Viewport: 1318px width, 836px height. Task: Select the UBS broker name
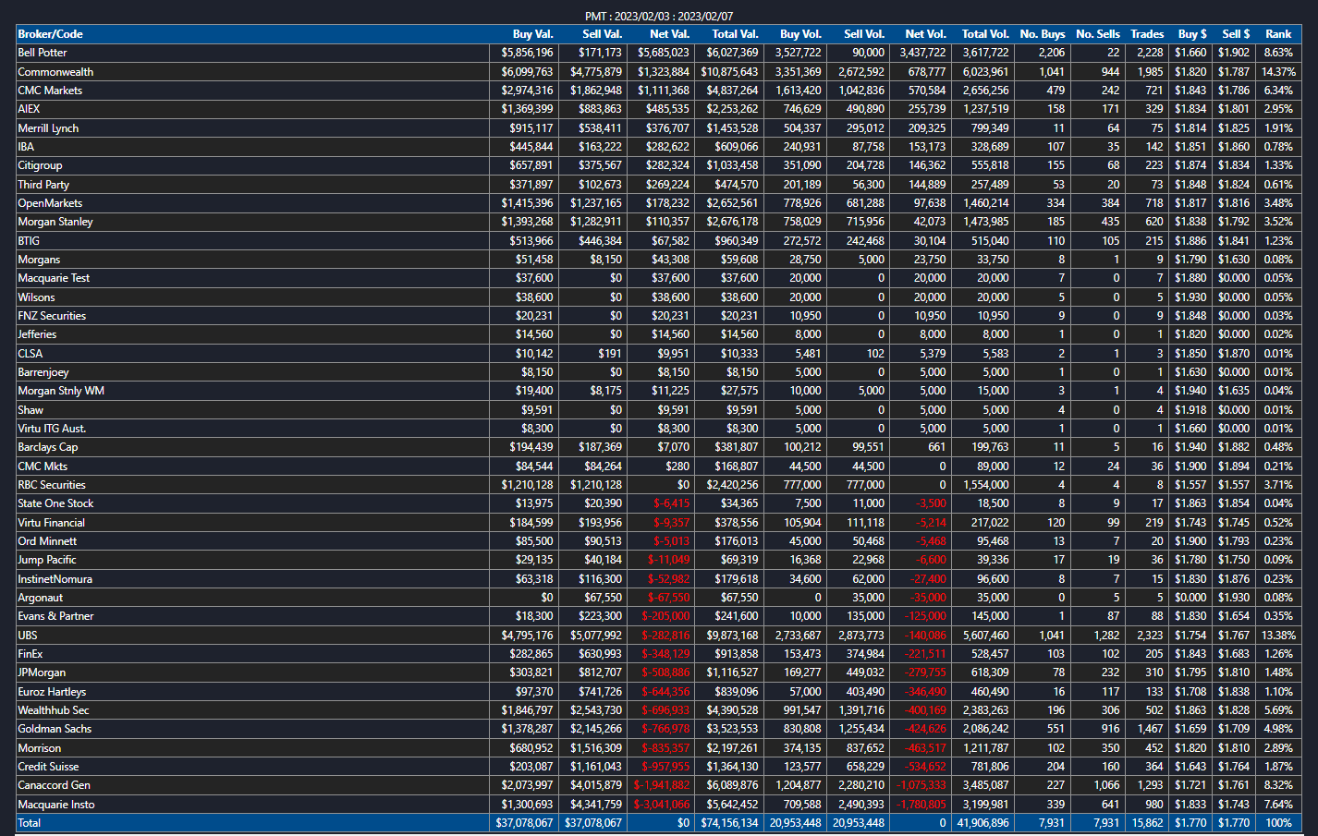click(28, 636)
